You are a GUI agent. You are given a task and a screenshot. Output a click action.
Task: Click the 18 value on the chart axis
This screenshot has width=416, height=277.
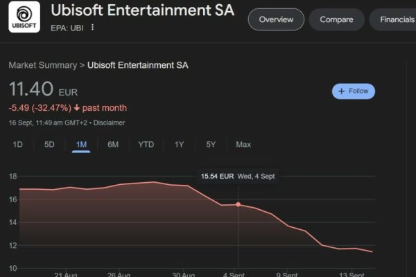[12, 177]
